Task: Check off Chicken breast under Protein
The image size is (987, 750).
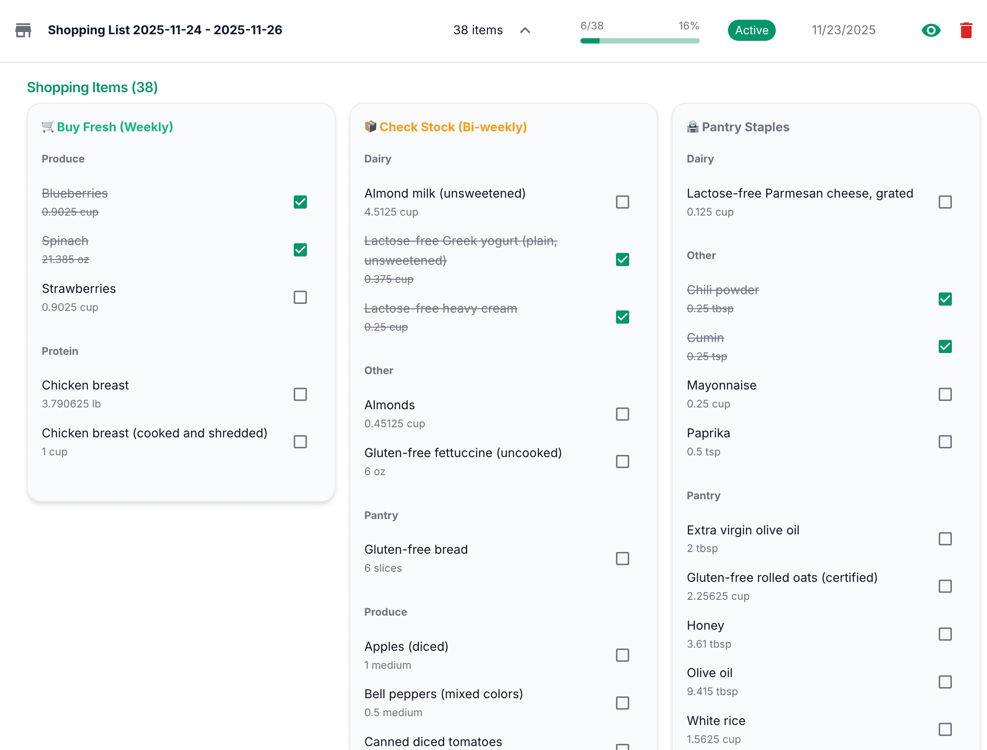Action: point(300,394)
